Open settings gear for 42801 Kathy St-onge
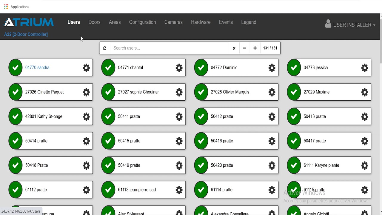Image resolution: width=382 pixels, height=215 pixels. (x=86, y=117)
